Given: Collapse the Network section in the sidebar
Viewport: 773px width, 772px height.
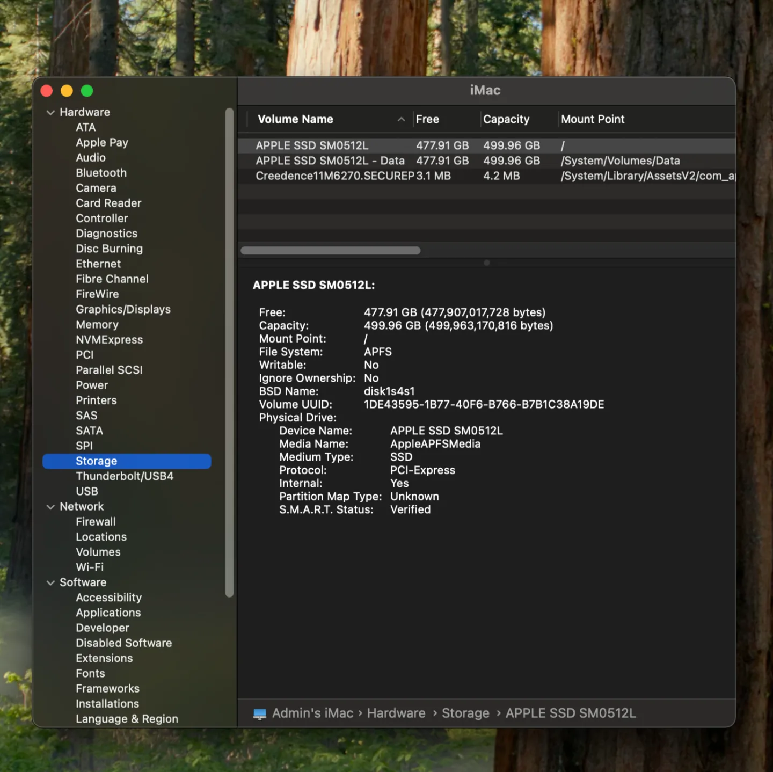Looking at the screenshot, I should (x=50, y=506).
